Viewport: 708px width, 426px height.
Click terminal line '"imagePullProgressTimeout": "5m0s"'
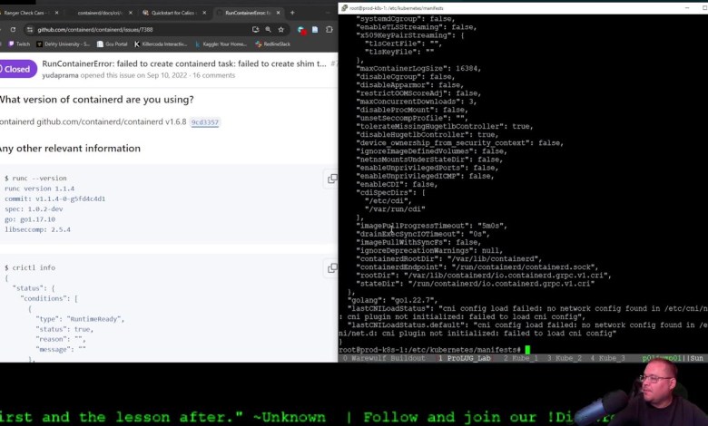point(432,226)
